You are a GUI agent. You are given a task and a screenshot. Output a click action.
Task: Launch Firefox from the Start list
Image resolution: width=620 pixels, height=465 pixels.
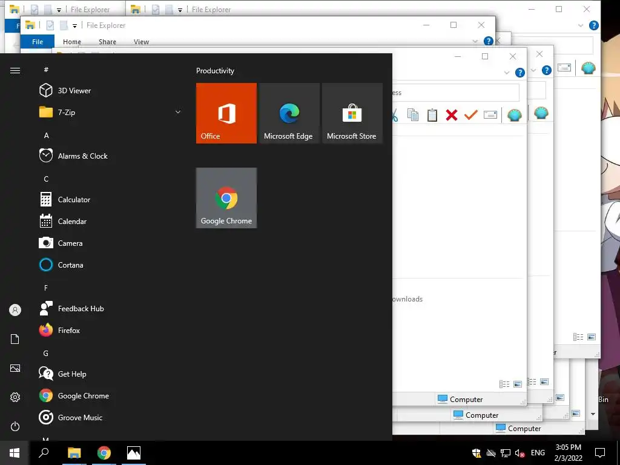pos(111,330)
